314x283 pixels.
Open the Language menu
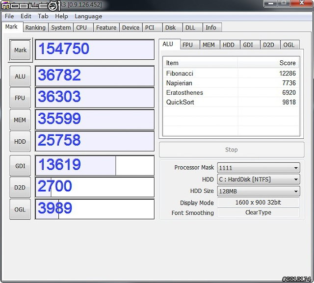(88, 16)
